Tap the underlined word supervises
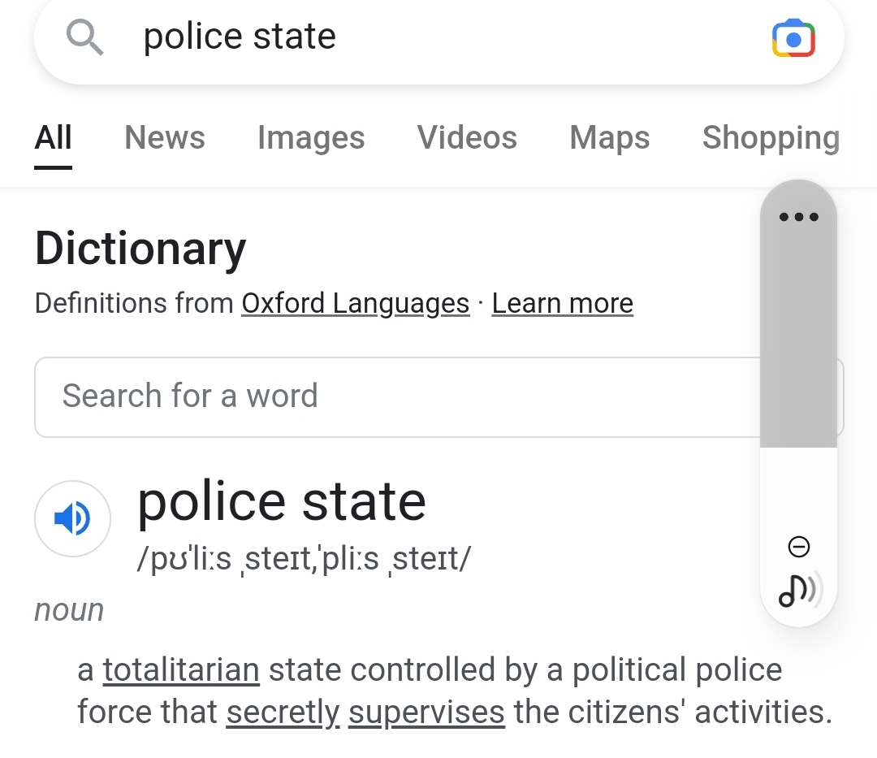 click(427, 713)
